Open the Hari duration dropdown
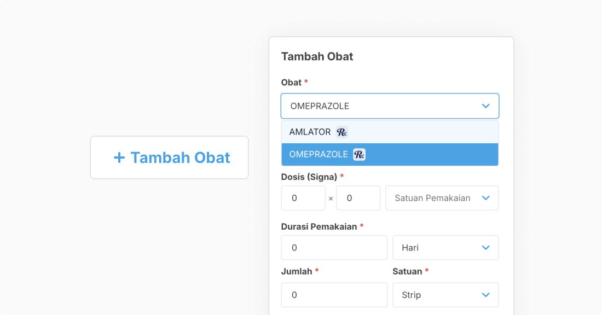 (x=445, y=247)
